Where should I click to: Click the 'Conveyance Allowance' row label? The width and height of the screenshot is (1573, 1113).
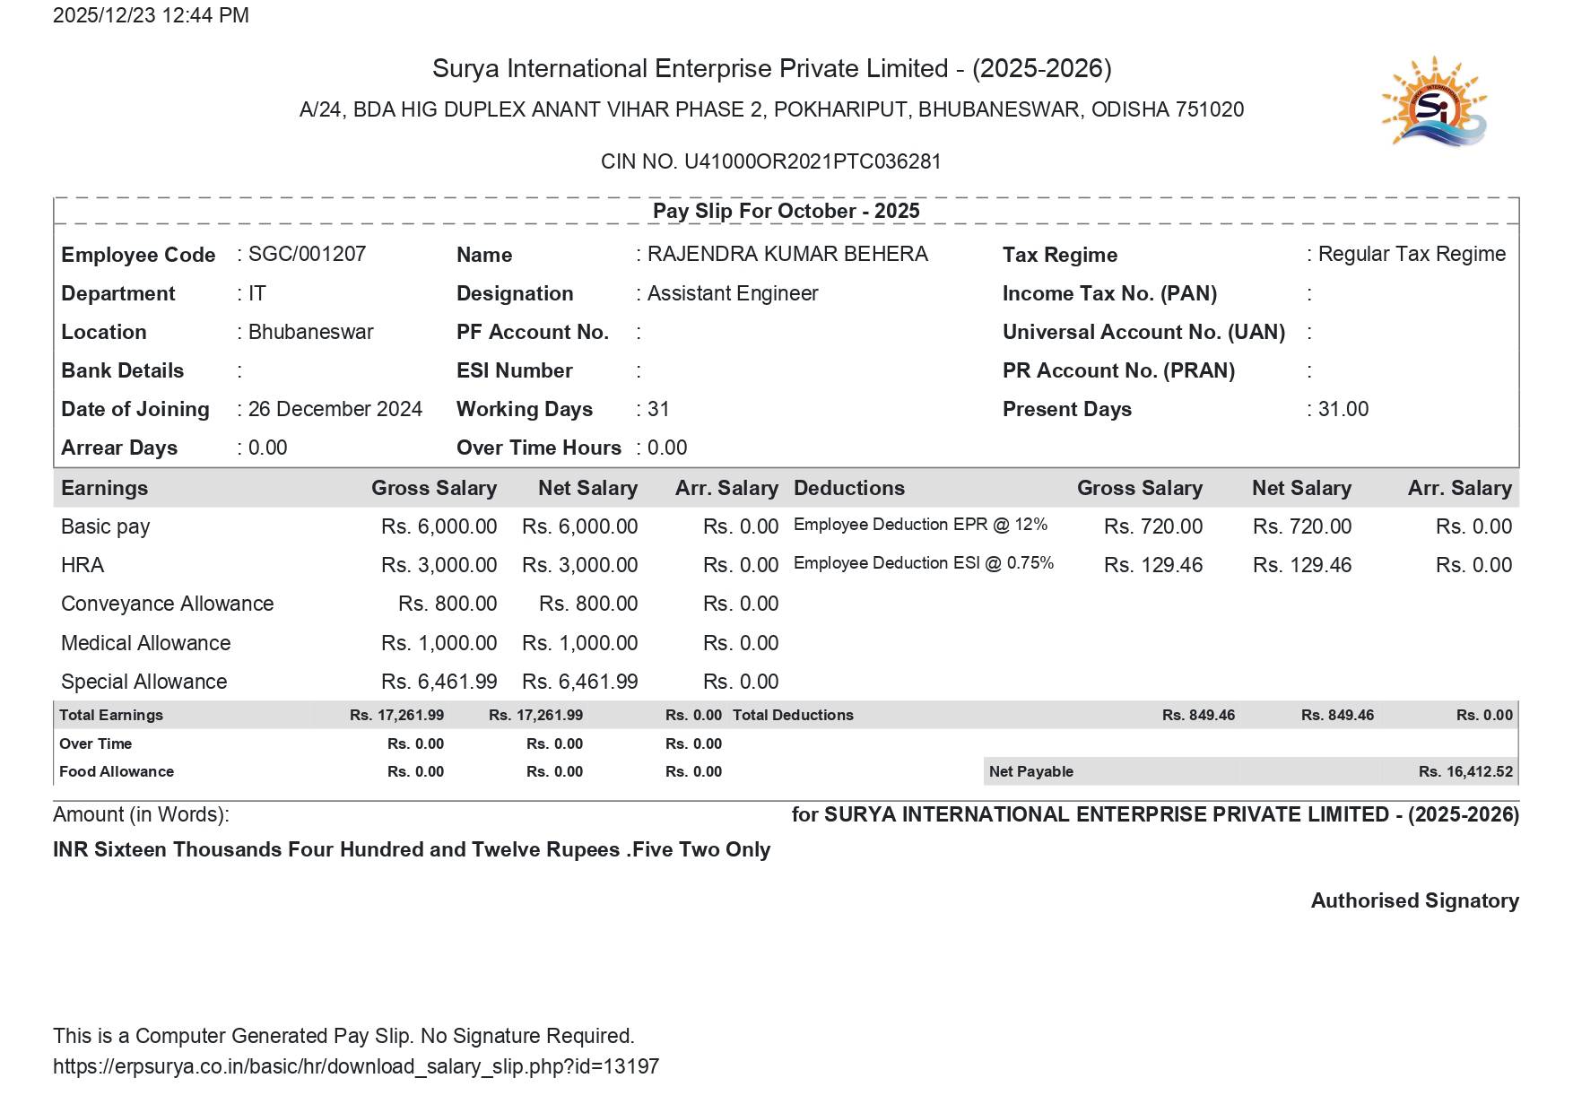tap(168, 604)
